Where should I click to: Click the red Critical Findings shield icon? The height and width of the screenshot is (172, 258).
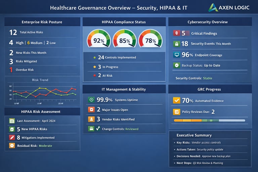click(176, 33)
